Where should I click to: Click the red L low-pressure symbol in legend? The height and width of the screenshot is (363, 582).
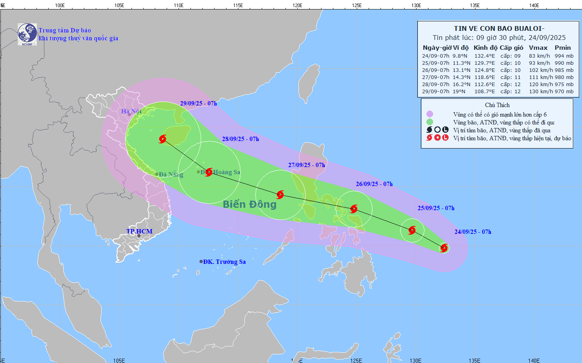(445, 138)
